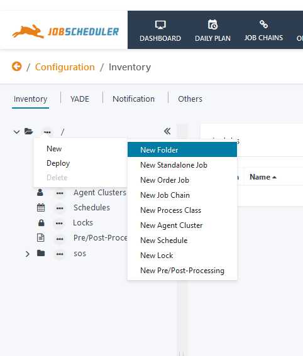This screenshot has height=356, width=303.
Task: Switch to the YADE tab
Action: tap(80, 99)
